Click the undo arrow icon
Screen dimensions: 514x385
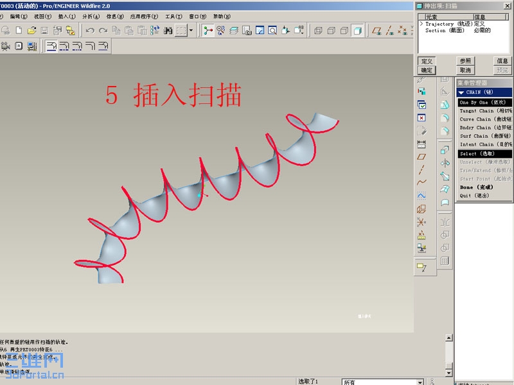pyautogui.click(x=90, y=30)
